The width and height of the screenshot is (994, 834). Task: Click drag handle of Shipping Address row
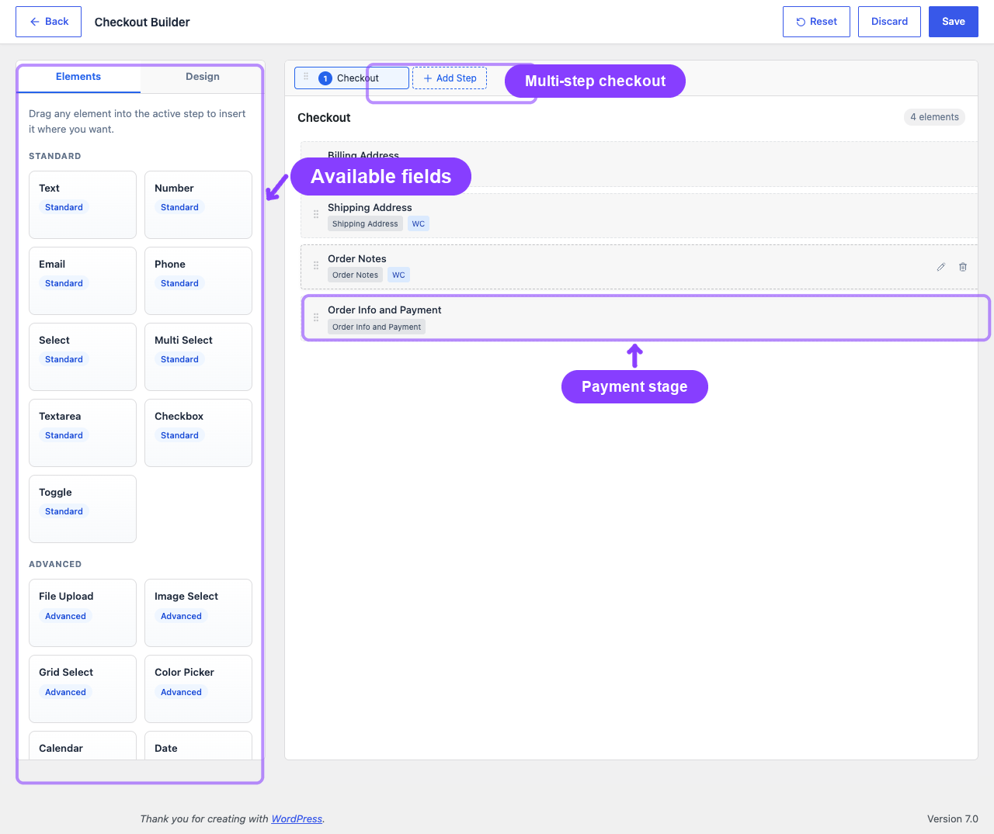tap(316, 214)
